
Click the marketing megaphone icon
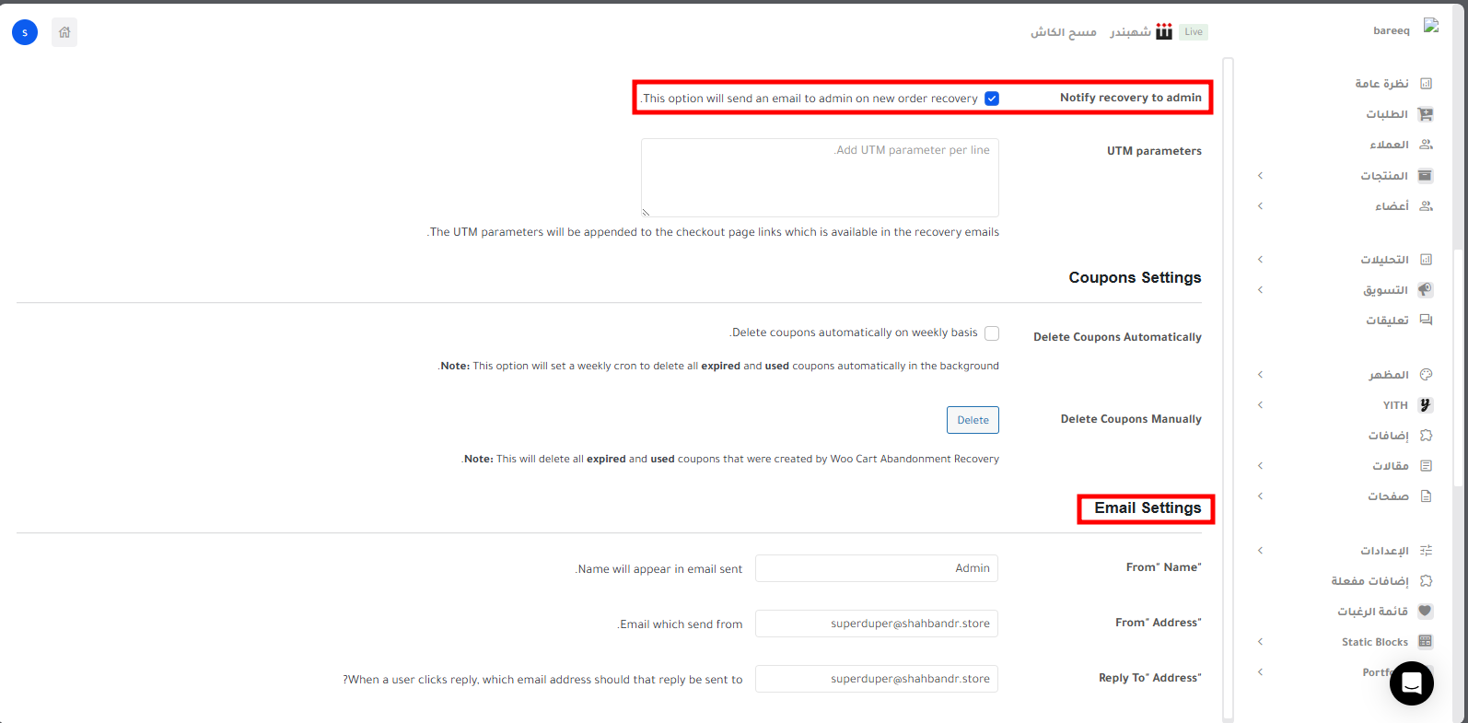coord(1426,290)
